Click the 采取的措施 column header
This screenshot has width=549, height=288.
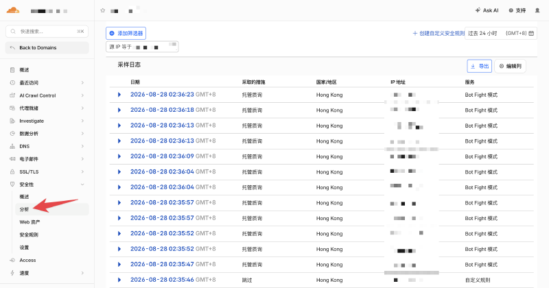pos(253,82)
